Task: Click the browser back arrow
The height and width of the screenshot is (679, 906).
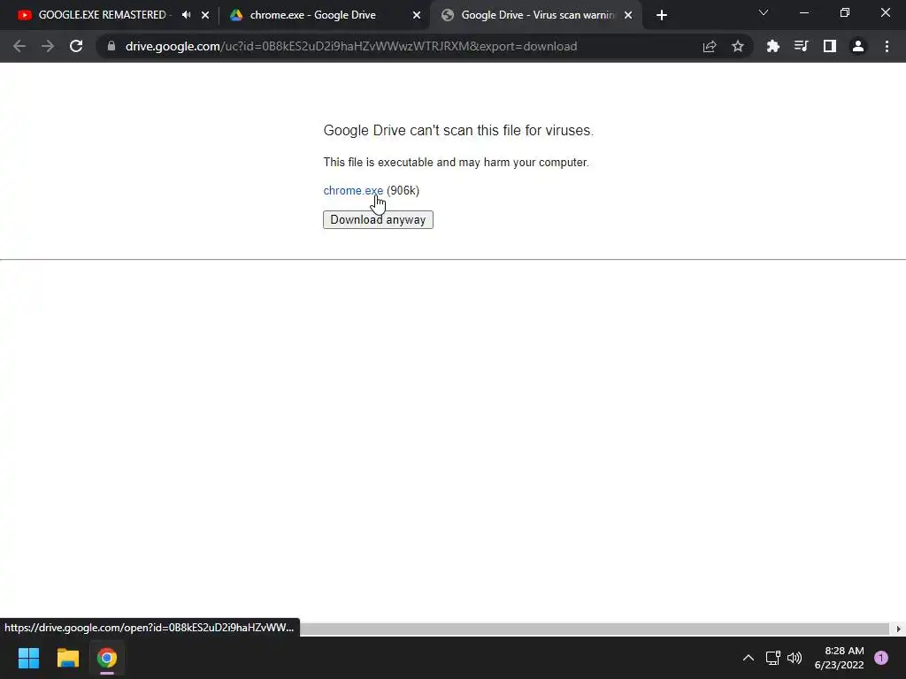Action: point(19,46)
